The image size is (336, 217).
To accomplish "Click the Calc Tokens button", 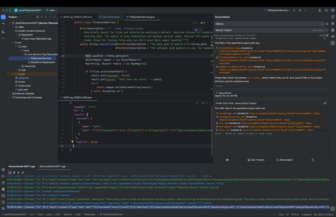I will [x=256, y=160].
